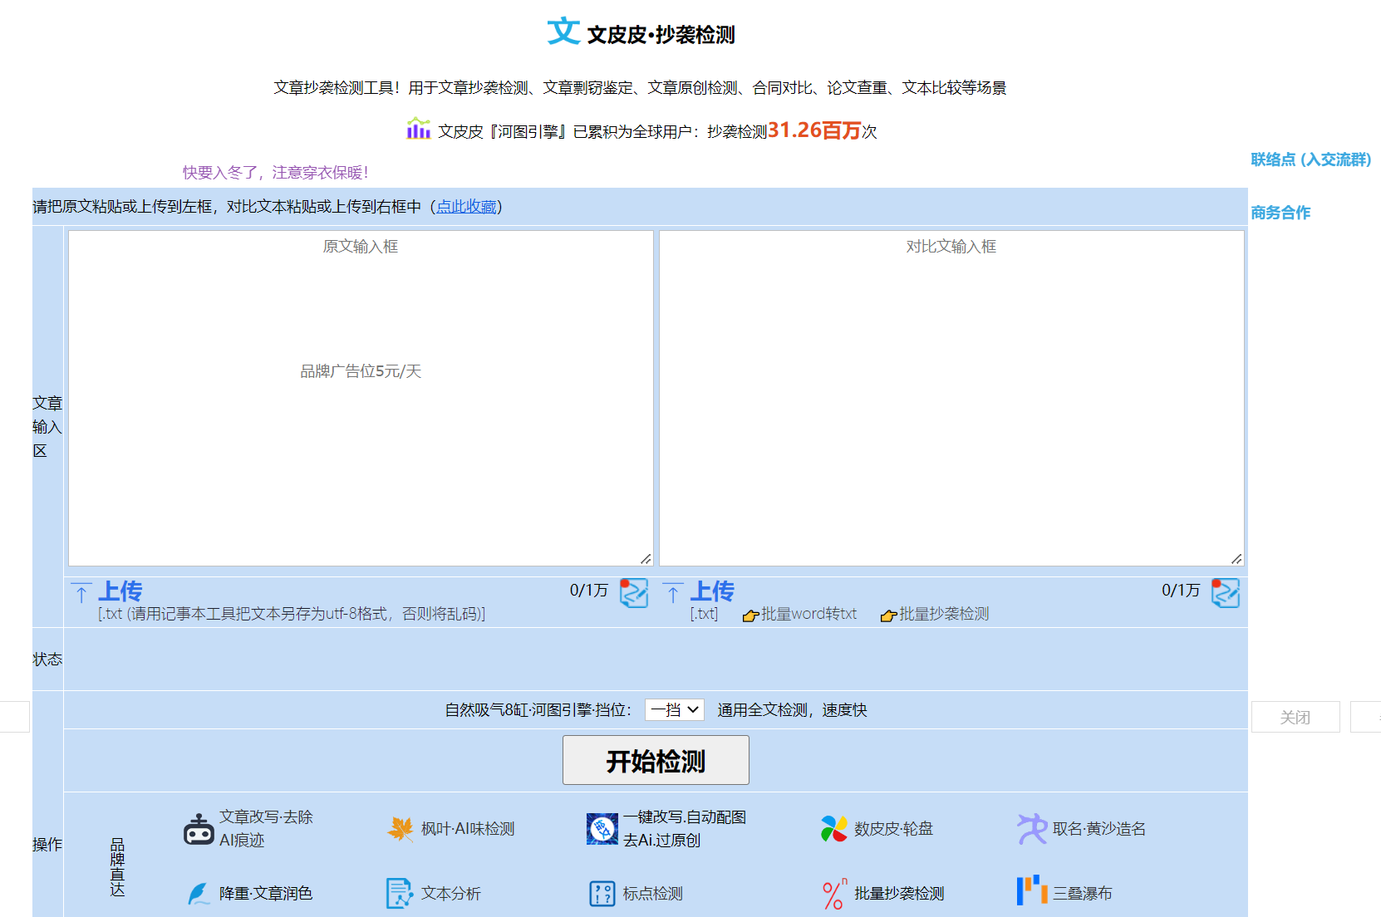Viewport: 1381px width, 917px height.
Task: Open 一键改写.自动配图 tool icon
Action: pyautogui.click(x=602, y=828)
